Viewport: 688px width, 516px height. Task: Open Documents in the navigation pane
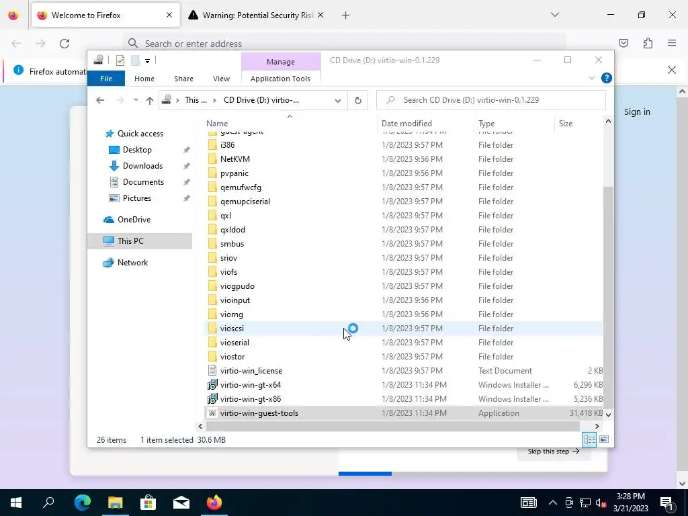(x=143, y=182)
